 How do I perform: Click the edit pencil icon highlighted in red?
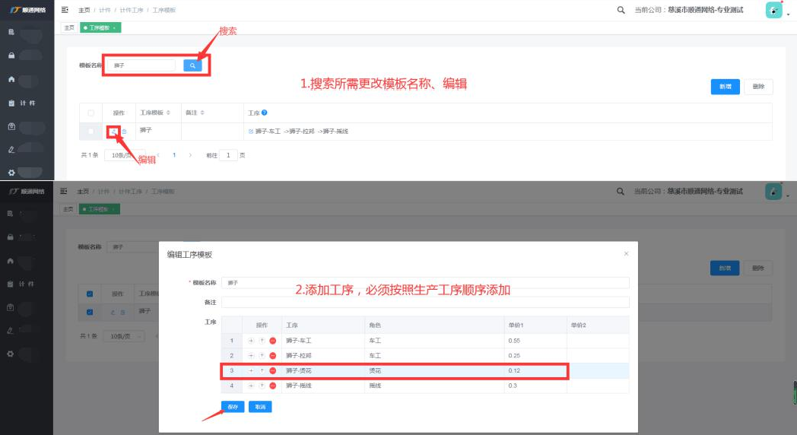click(x=113, y=132)
